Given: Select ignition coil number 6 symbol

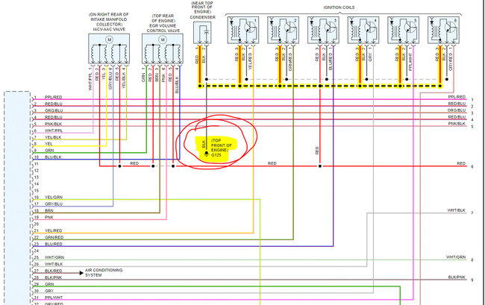Looking at the screenshot, I should [443, 31].
